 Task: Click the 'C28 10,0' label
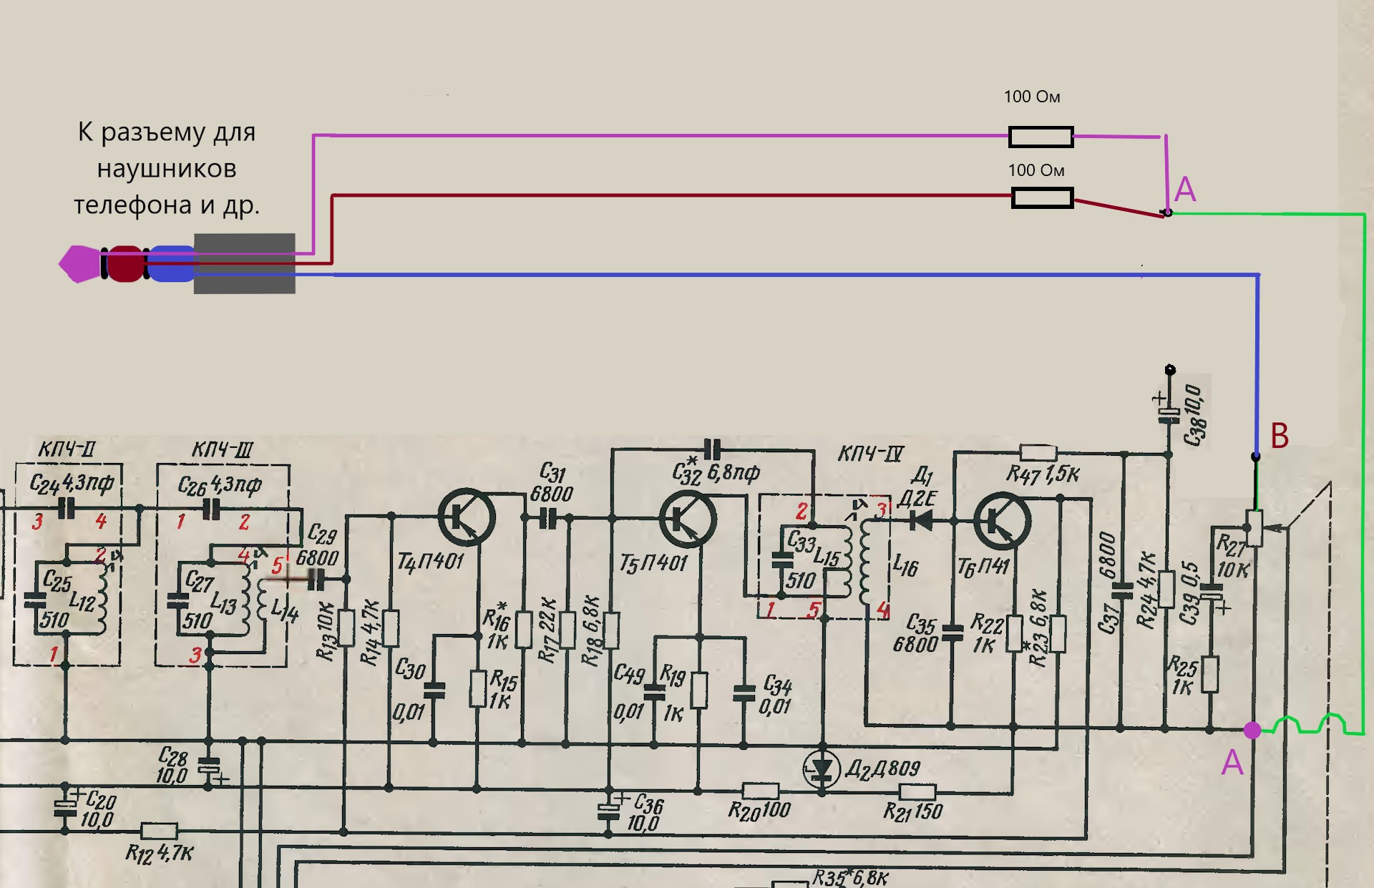tap(172, 765)
